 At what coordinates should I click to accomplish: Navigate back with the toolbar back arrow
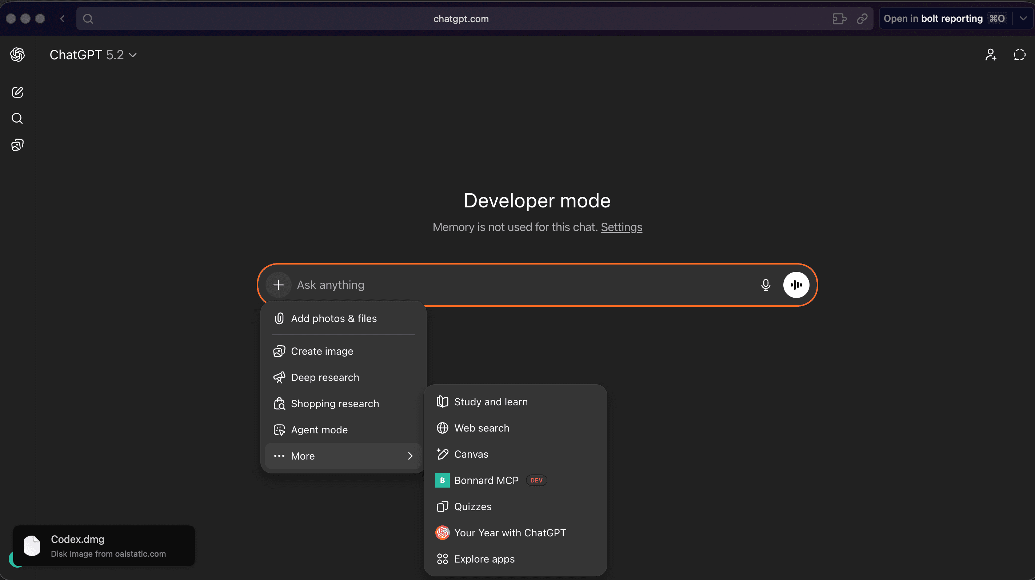(x=62, y=19)
